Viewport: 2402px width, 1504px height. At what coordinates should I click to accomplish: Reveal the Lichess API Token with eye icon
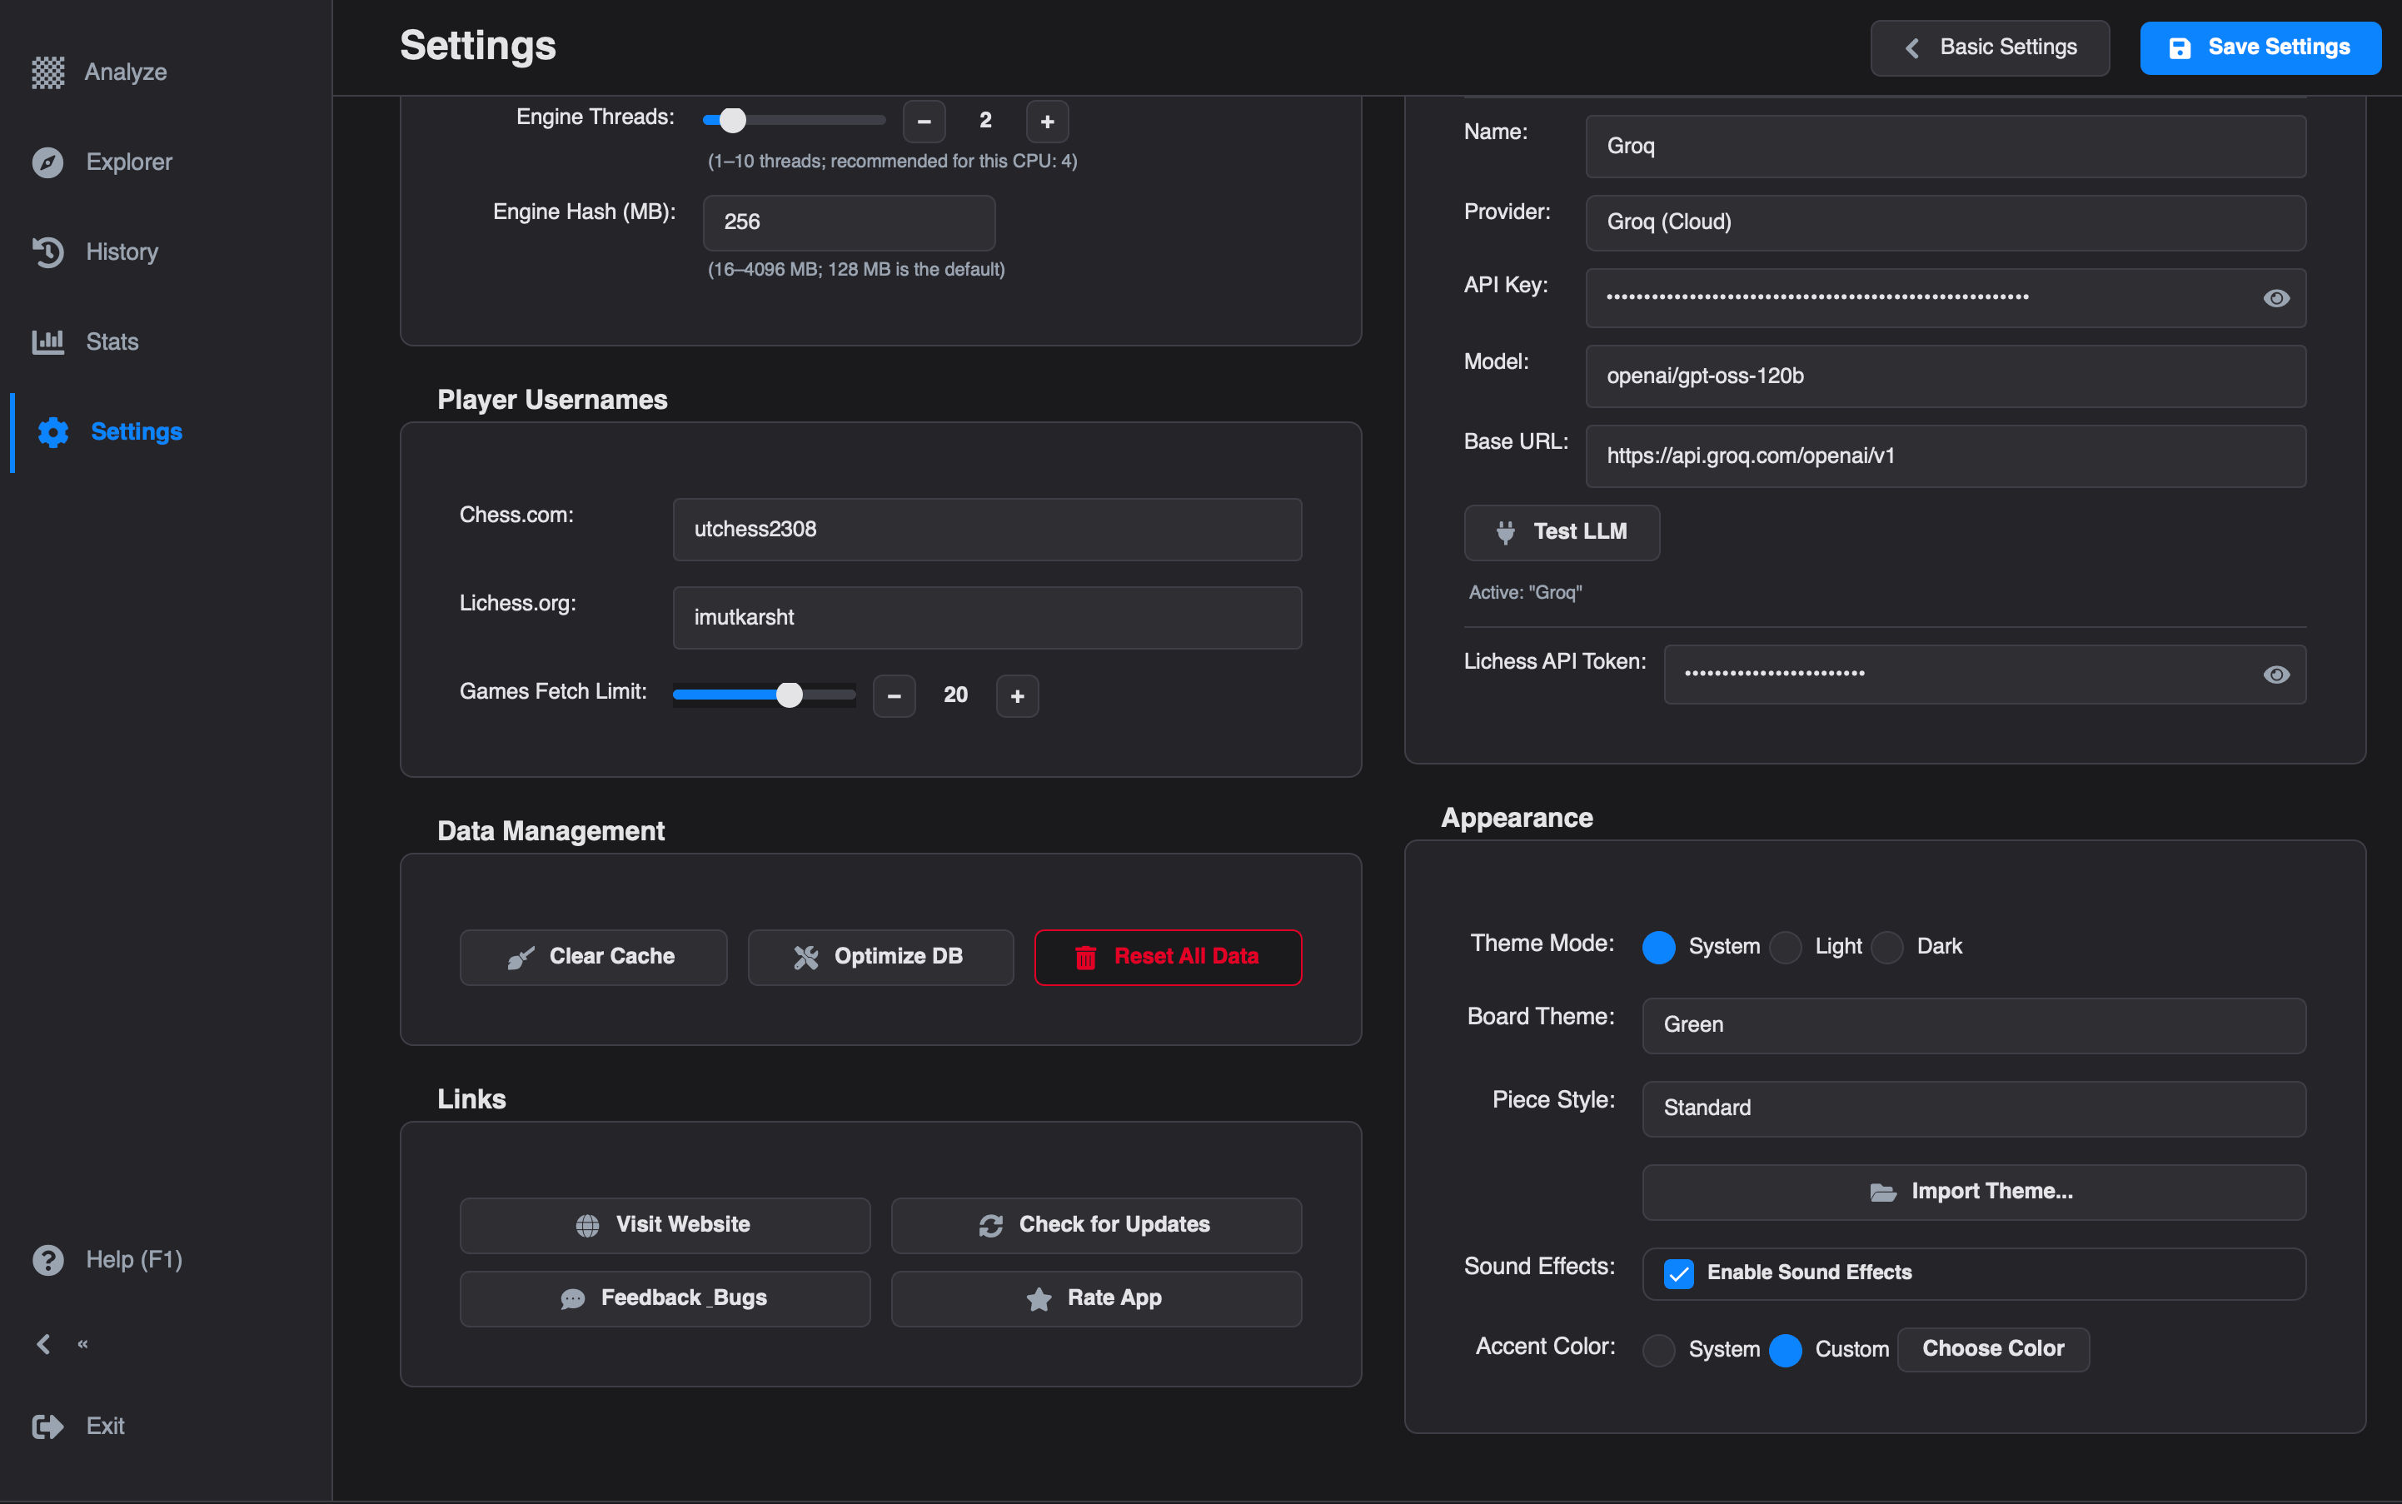point(2275,675)
